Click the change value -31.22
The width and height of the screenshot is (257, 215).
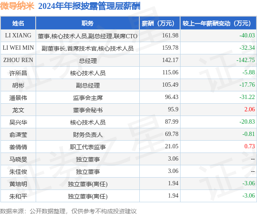click(x=247, y=97)
